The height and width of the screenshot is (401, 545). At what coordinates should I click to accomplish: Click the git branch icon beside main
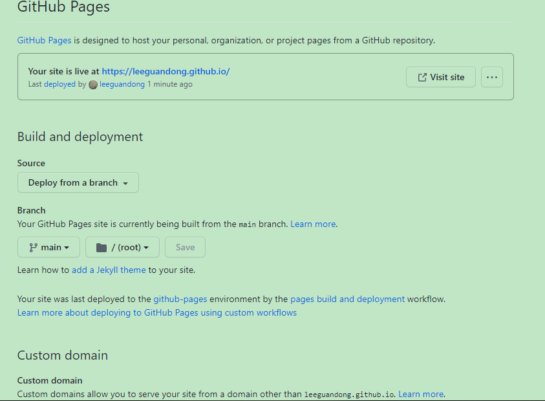pyautogui.click(x=34, y=248)
